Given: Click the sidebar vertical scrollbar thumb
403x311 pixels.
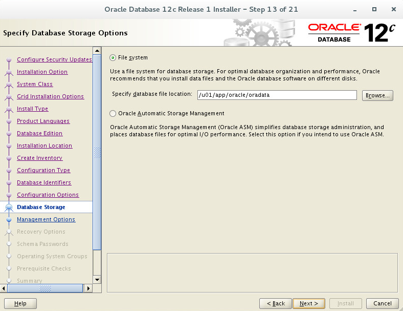Looking at the screenshot, I should (x=97, y=152).
